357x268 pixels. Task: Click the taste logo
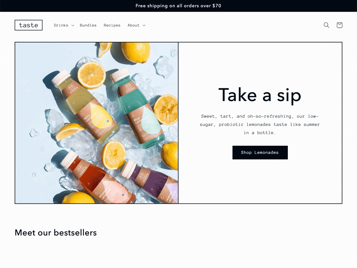point(28,25)
